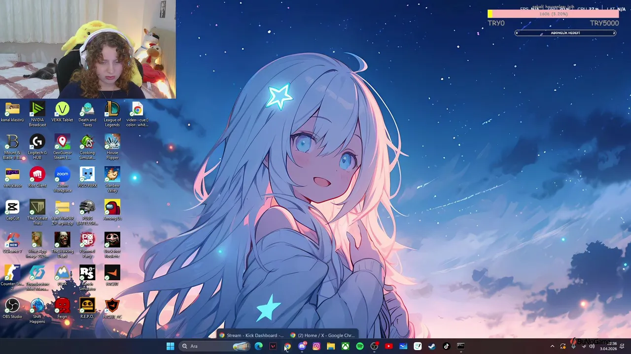Select Among Us desktop icon
This screenshot has width=631, height=354.
(112, 211)
